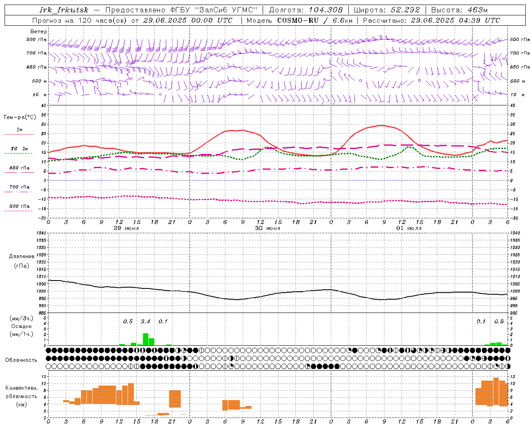532x425 pixels.
Task: Click the 01 июля date label
Action: 409,228
